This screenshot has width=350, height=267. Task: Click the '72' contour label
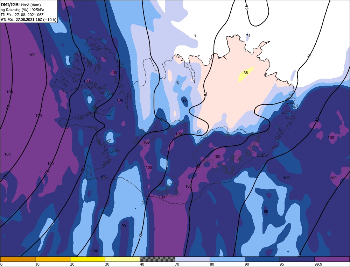click(47, 172)
